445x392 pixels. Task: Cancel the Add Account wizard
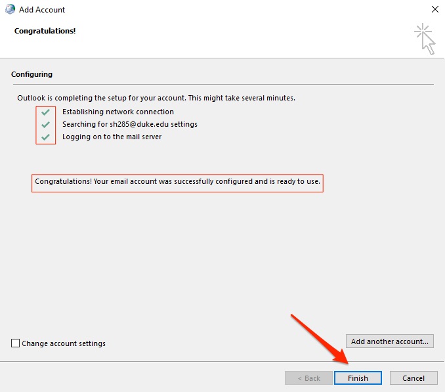(x=413, y=378)
